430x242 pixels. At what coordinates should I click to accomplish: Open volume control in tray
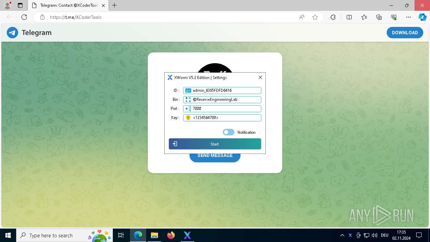375,235
